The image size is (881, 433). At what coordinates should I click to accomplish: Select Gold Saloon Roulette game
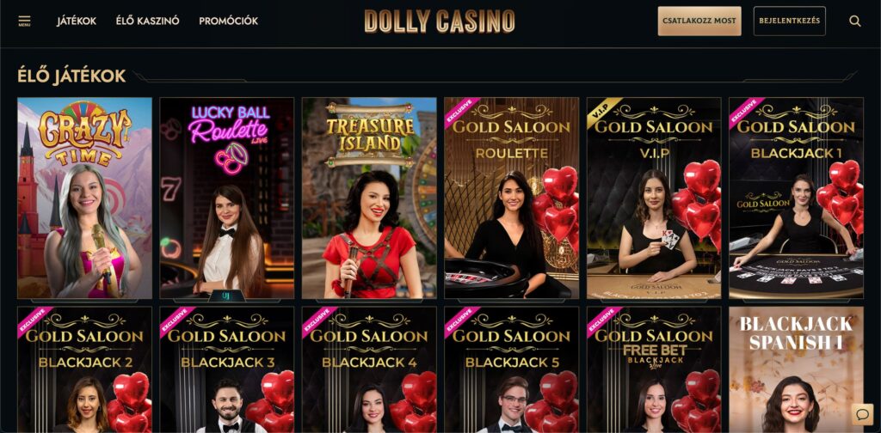[512, 198]
